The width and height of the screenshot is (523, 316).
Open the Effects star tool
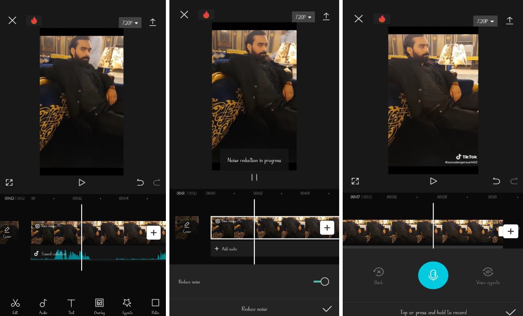[127, 305]
